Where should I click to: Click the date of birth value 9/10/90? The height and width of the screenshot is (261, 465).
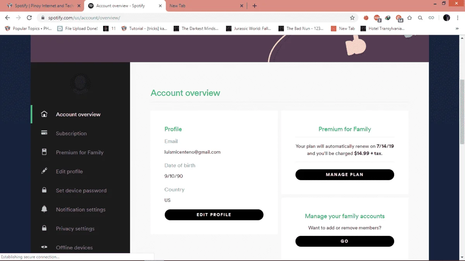click(174, 176)
